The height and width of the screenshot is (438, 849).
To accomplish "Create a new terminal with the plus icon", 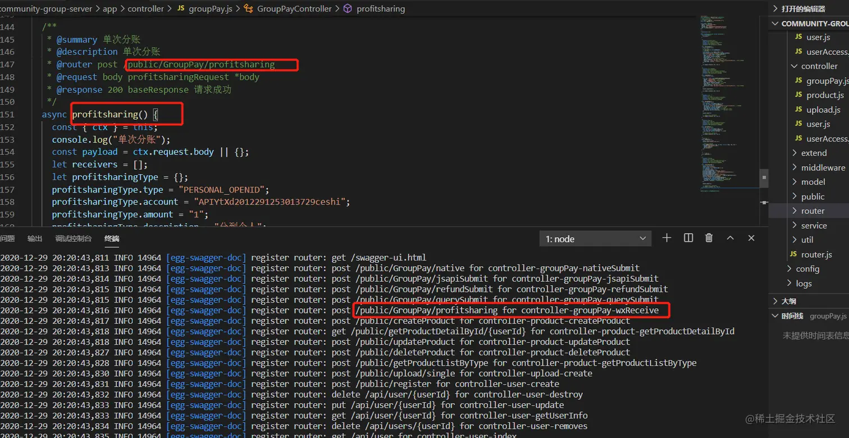I will coord(667,238).
